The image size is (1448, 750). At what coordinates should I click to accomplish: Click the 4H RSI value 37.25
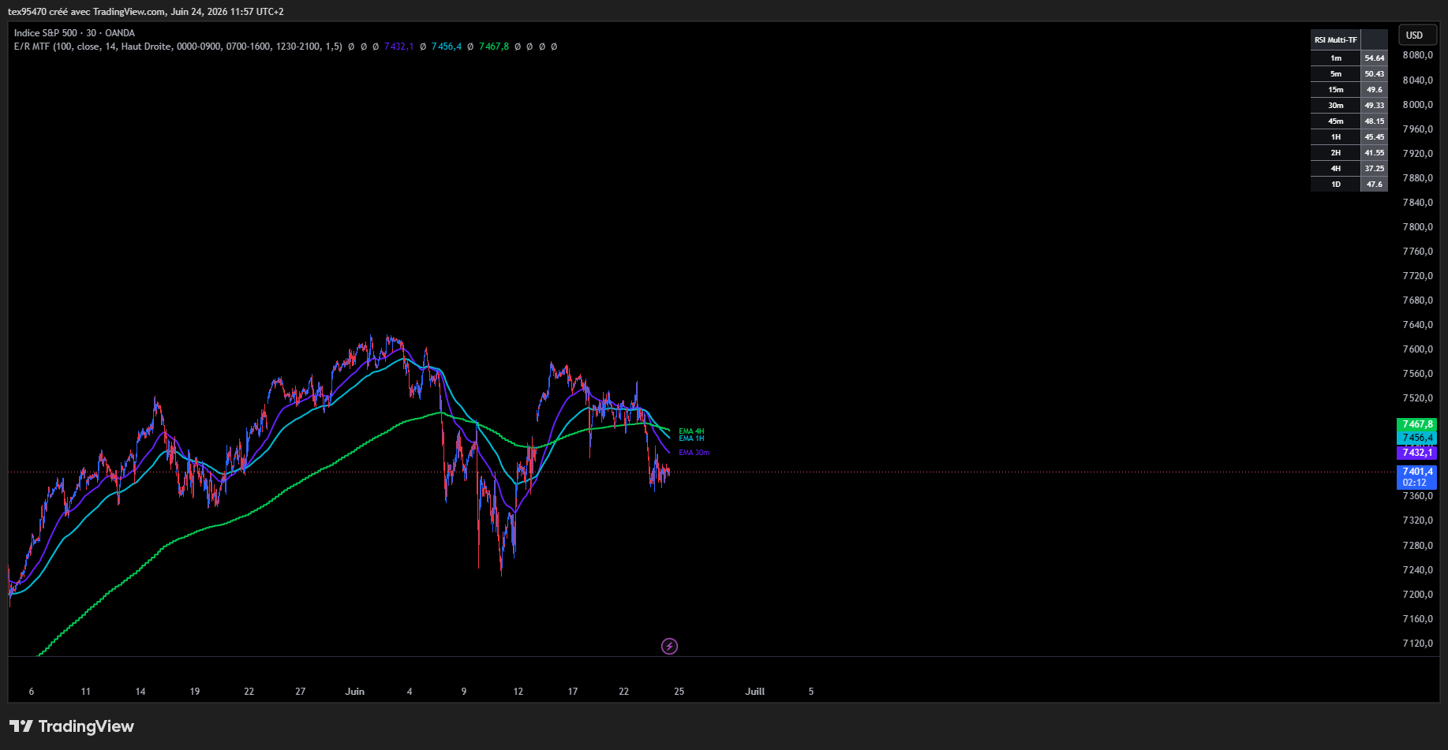tap(1375, 169)
